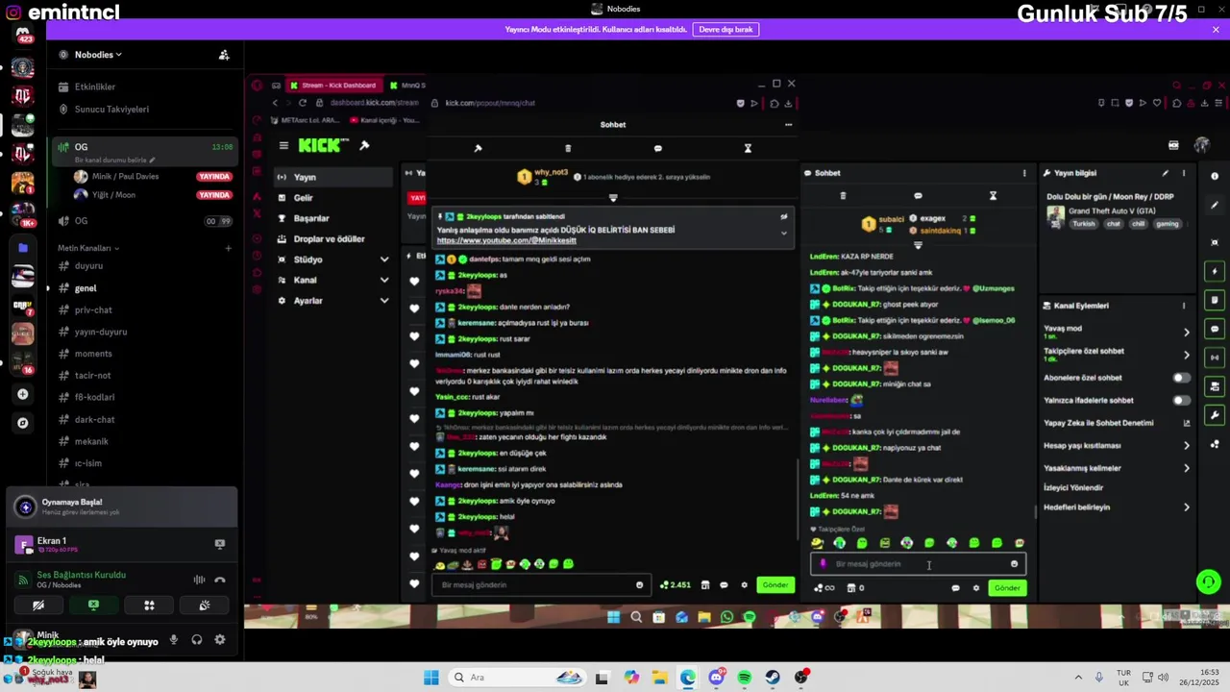The width and height of the screenshot is (1230, 692).
Task: Disconnect from voice with the hang-up icon
Action: (220, 580)
